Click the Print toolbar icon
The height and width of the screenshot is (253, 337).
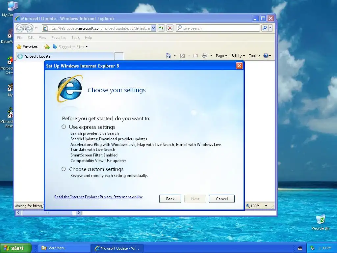(205, 56)
